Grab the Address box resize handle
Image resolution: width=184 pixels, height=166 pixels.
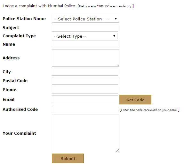[x=117, y=65]
